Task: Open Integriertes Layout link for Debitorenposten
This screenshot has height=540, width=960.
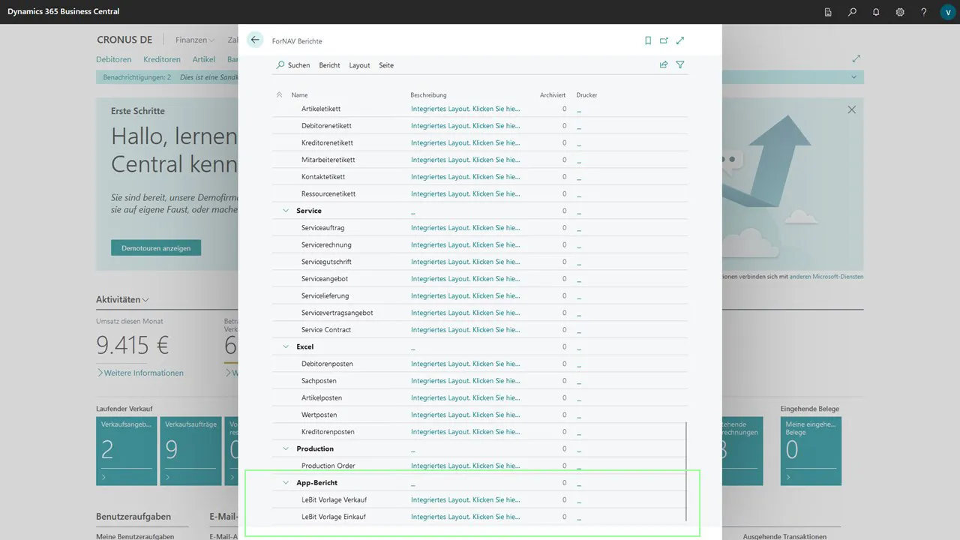Action: (x=465, y=364)
